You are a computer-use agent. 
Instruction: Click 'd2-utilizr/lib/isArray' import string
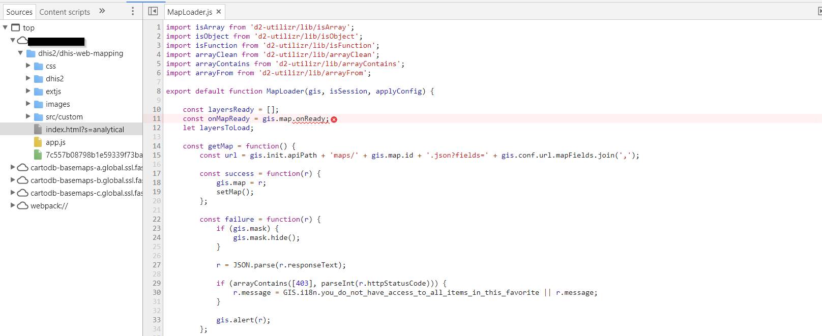coord(300,27)
